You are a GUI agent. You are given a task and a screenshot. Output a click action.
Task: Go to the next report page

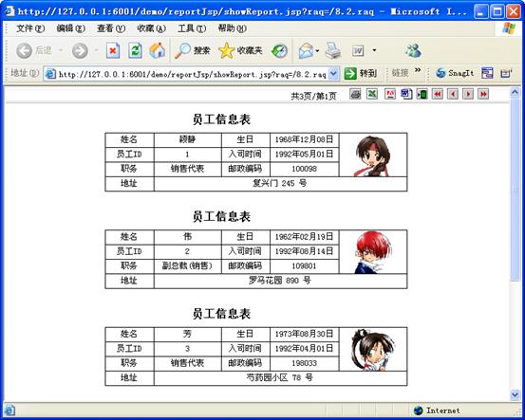pyautogui.click(x=468, y=94)
